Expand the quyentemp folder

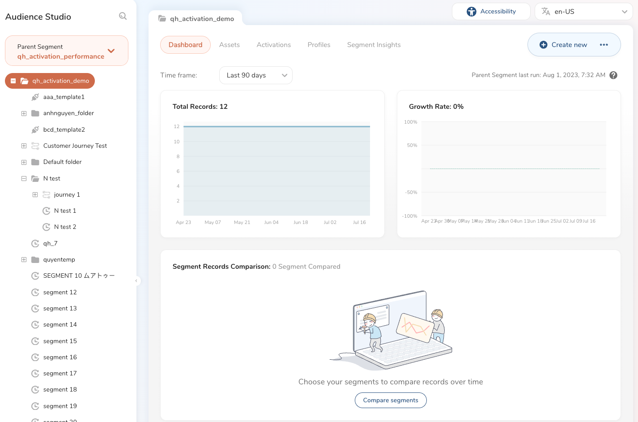pos(24,260)
